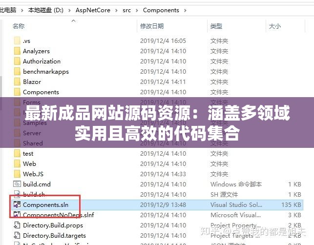Select the Web.JS folder name

[33, 174]
